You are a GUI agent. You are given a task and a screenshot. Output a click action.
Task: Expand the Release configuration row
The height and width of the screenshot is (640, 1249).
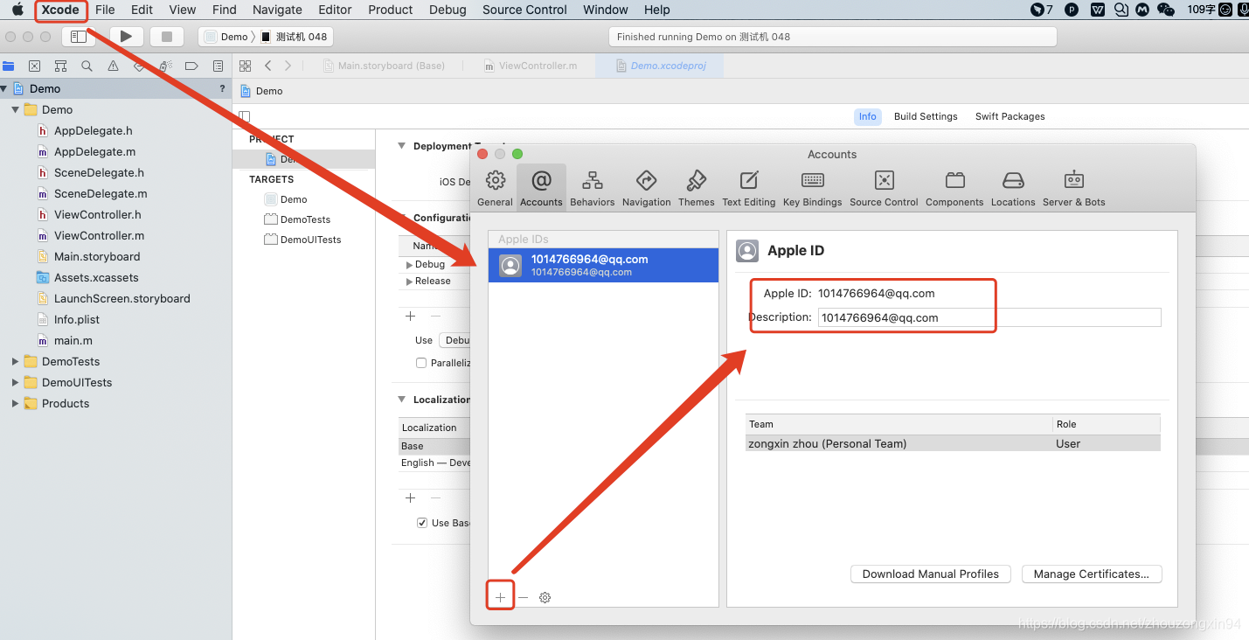409,282
